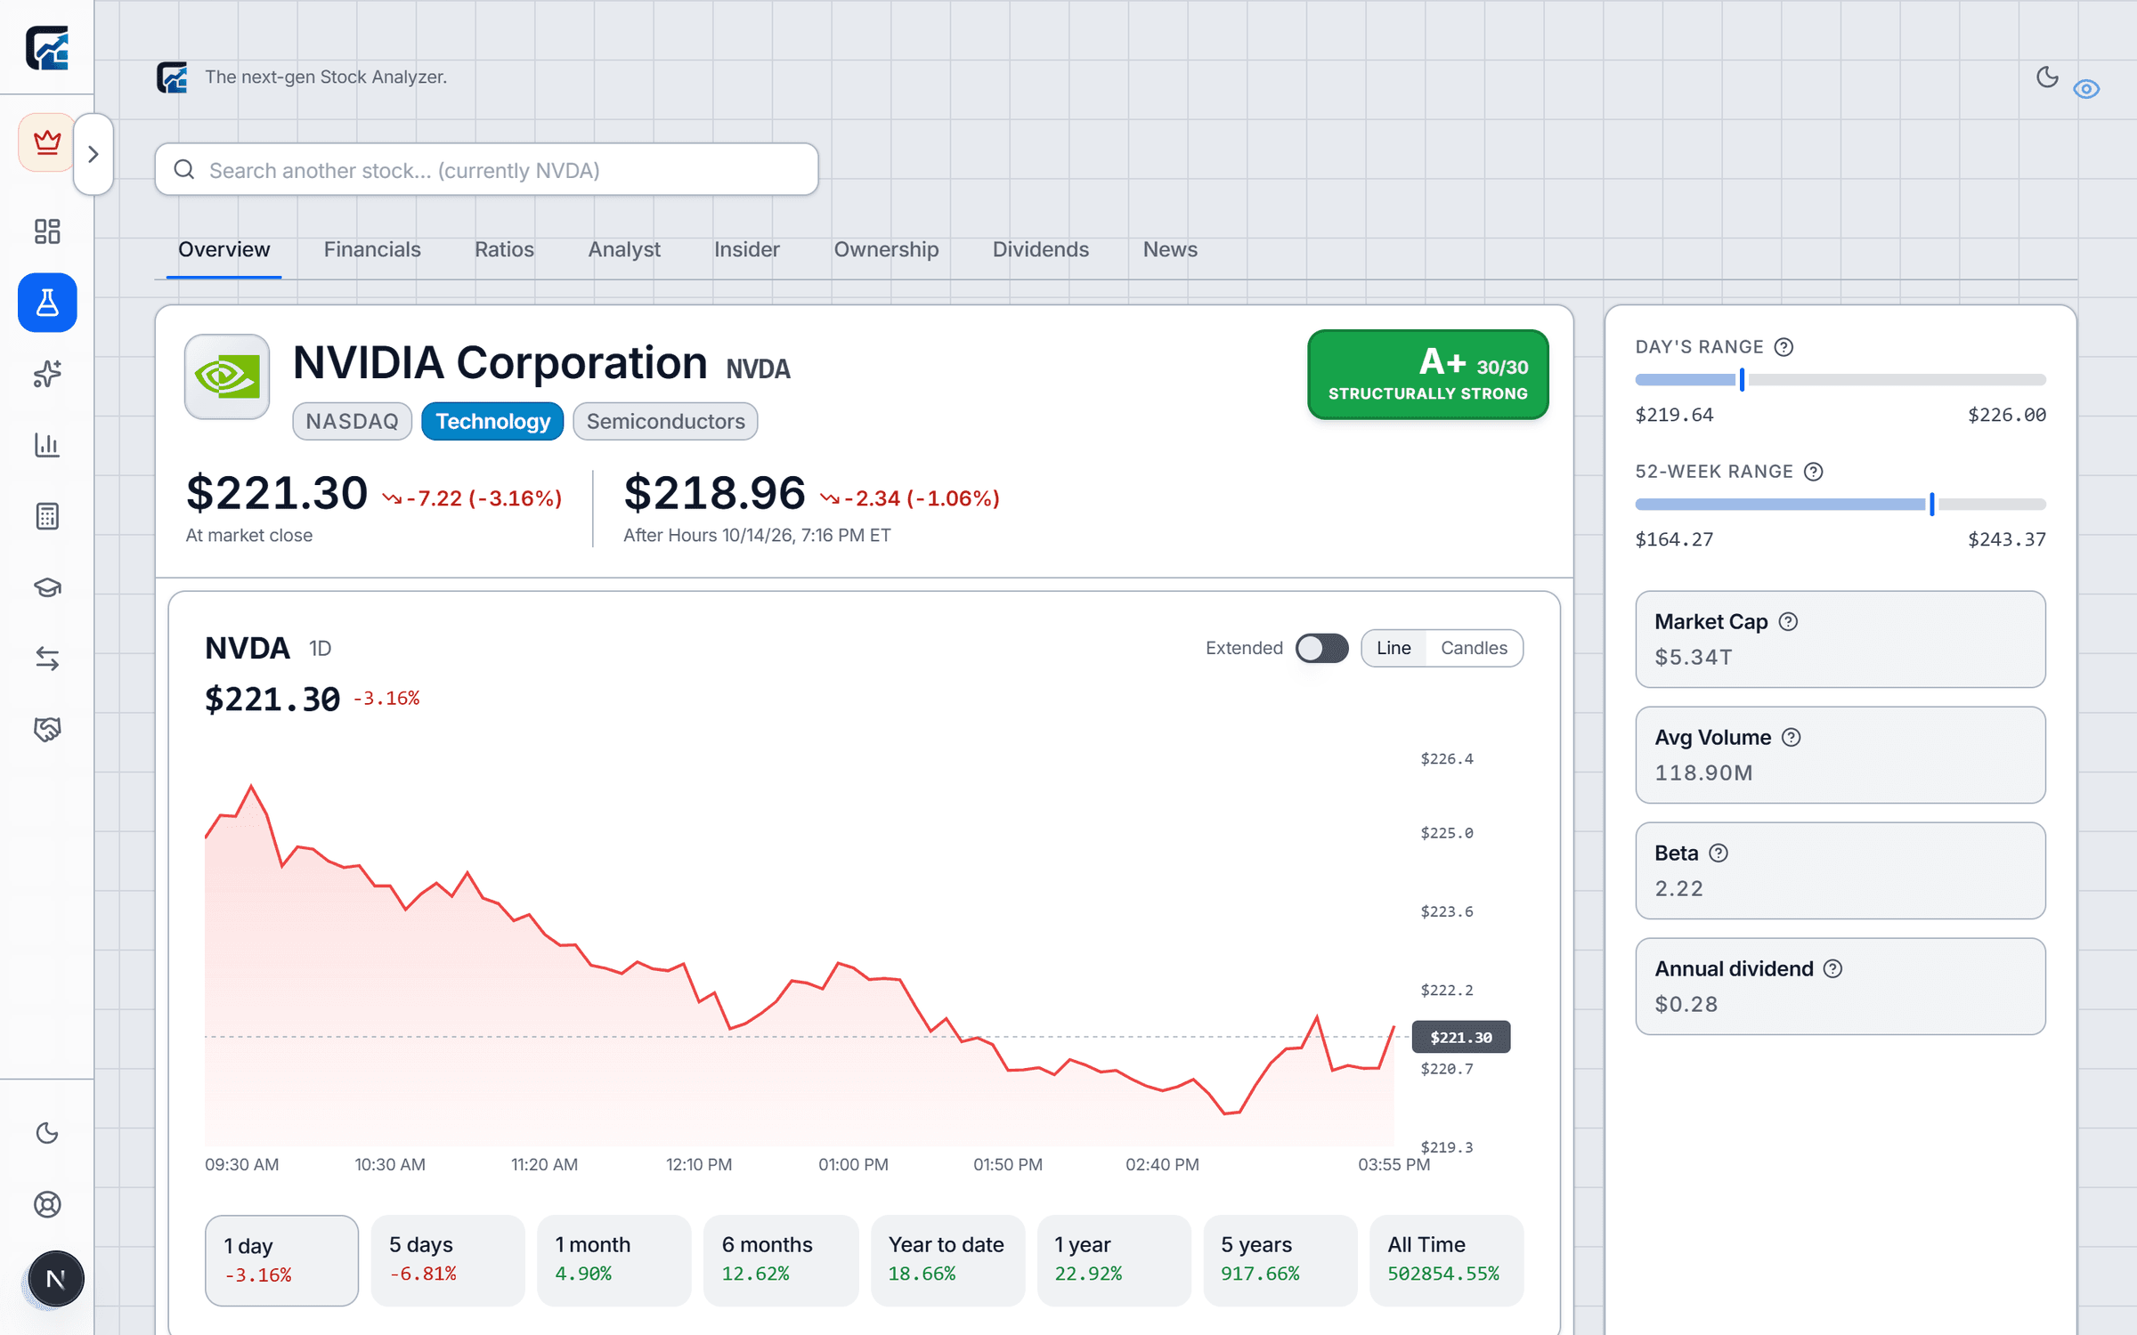Switch chart to Line view

tap(1394, 648)
